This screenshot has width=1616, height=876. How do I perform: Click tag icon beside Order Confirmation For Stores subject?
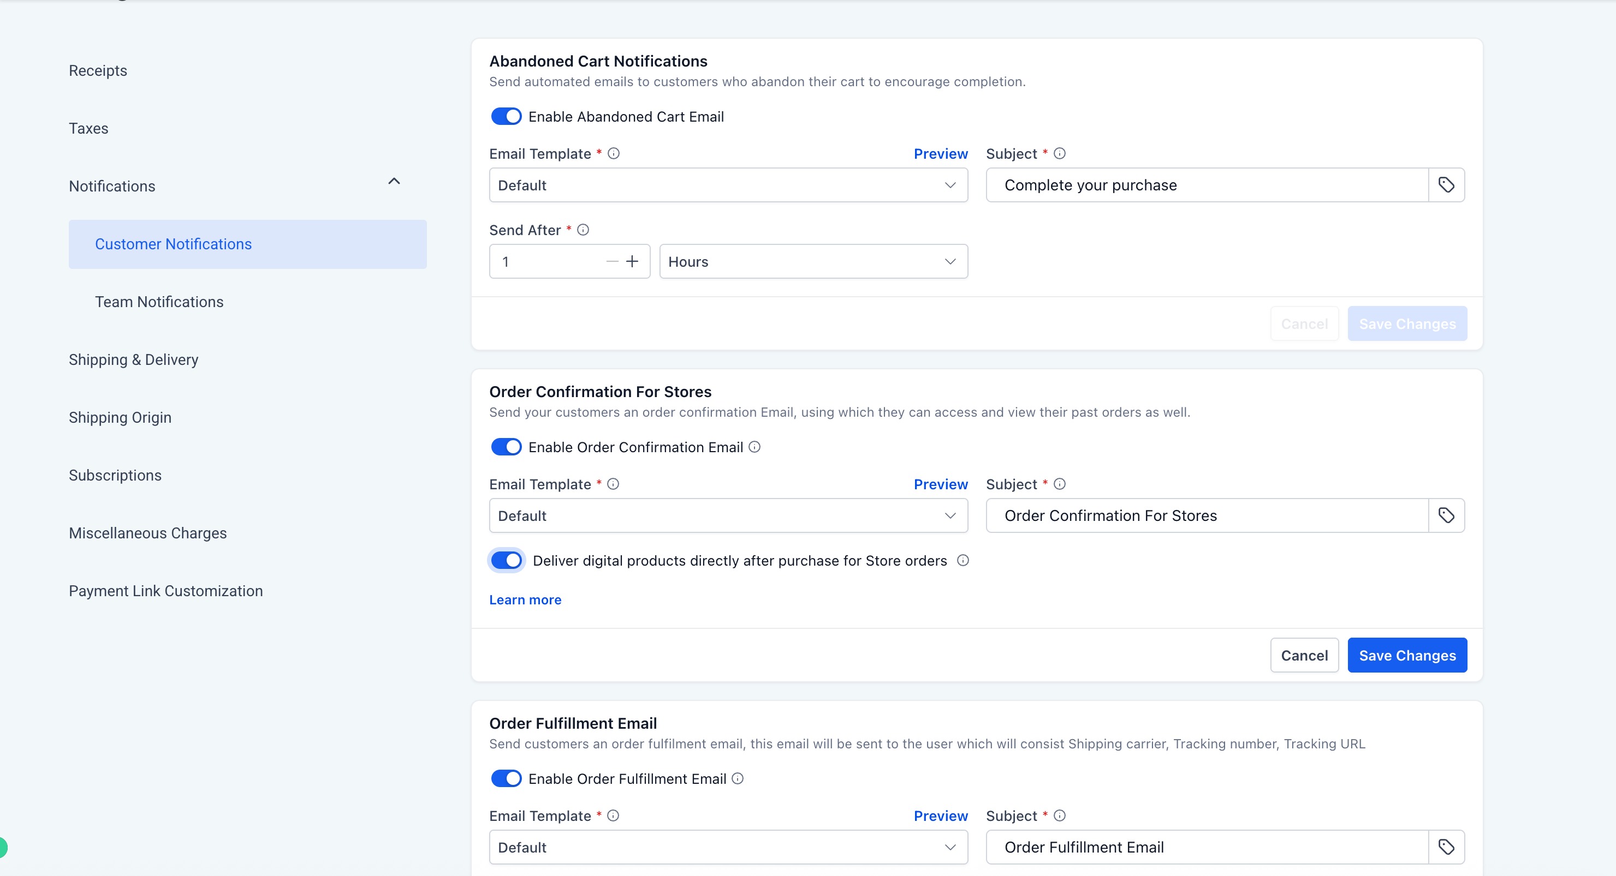(1446, 515)
